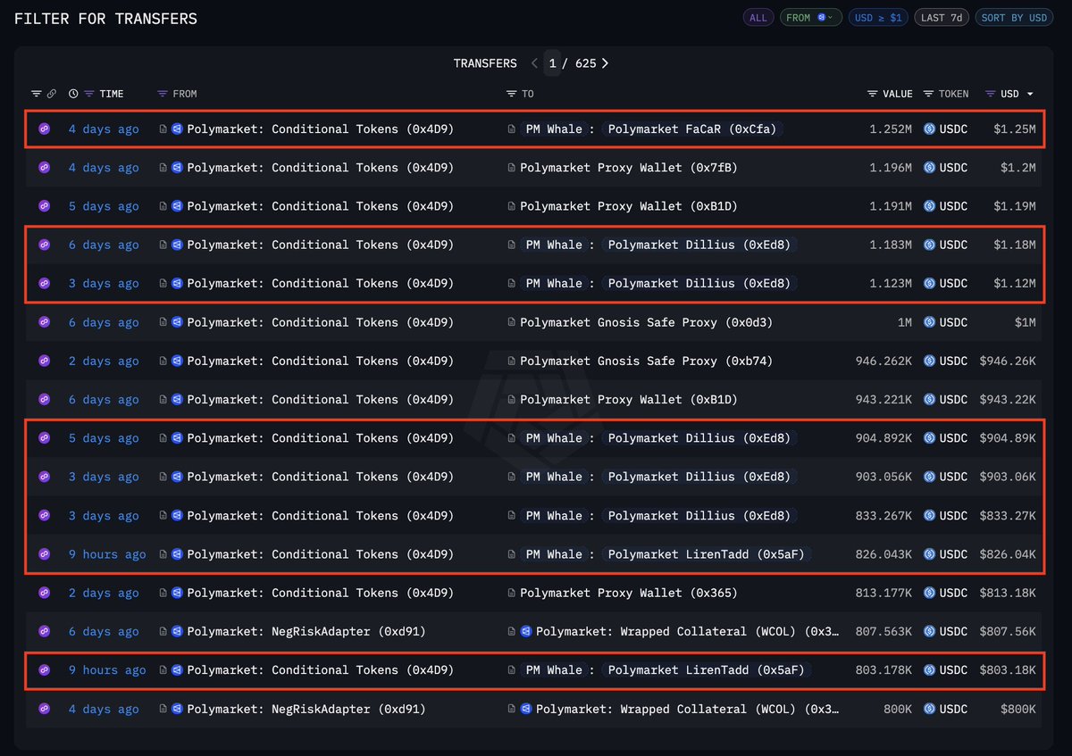Click the Polymarket logo of the sender in the $800K row

point(177,710)
